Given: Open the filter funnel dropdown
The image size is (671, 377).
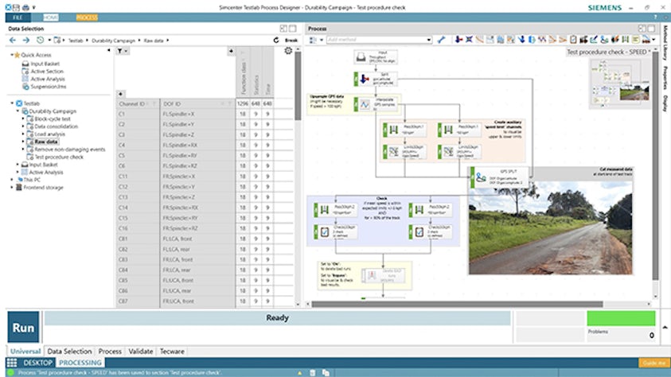Looking at the screenshot, I should pyautogui.click(x=123, y=51).
